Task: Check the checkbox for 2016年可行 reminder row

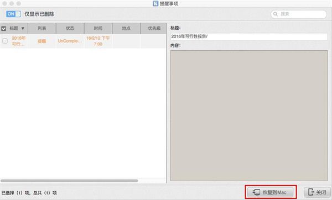Action: tap(4, 41)
